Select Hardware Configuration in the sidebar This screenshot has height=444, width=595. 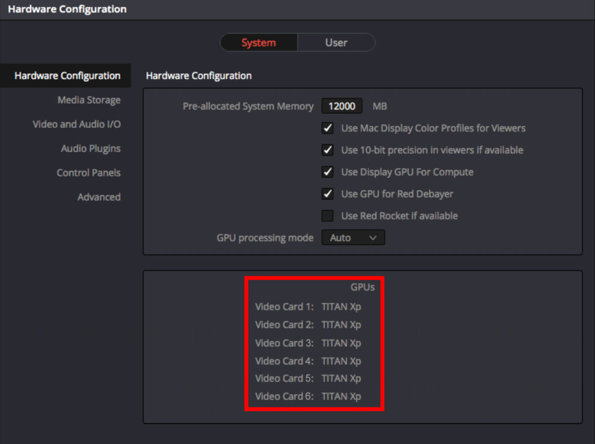point(67,76)
